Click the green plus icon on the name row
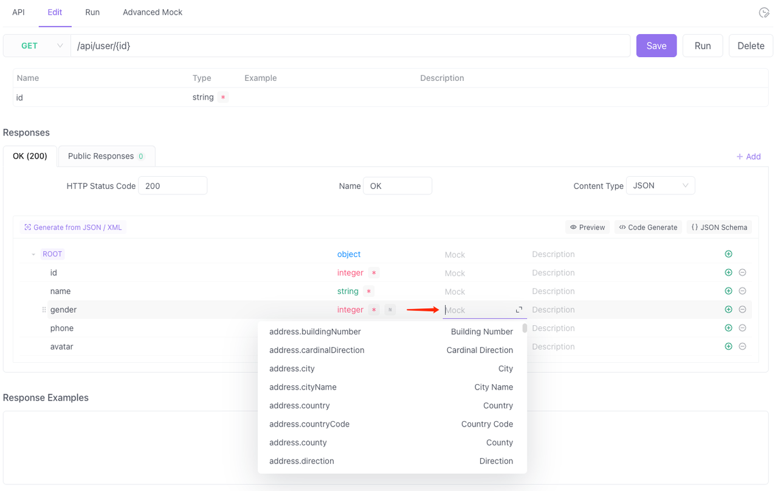Viewport: 778px width, 491px height. point(728,291)
